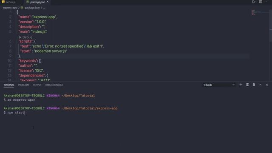
Task: Close the terminal panel
Action: (x=267, y=85)
